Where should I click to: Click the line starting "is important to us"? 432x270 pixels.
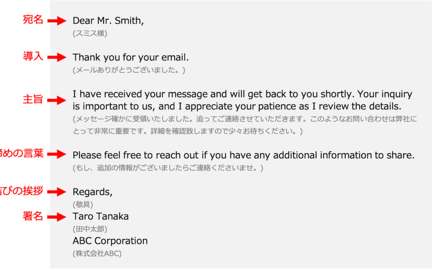pyautogui.click(x=237, y=106)
